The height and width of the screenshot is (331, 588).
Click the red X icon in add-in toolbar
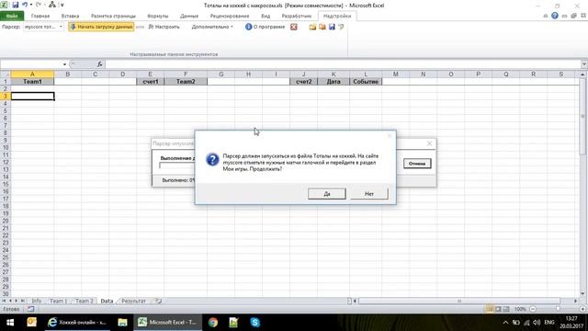tap(294, 27)
